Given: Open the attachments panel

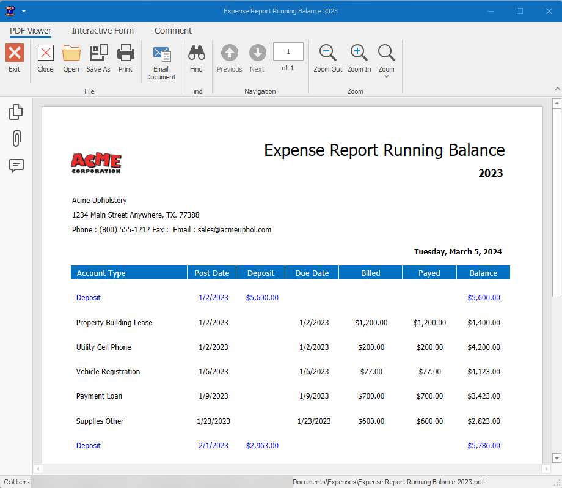Looking at the screenshot, I should point(16,138).
